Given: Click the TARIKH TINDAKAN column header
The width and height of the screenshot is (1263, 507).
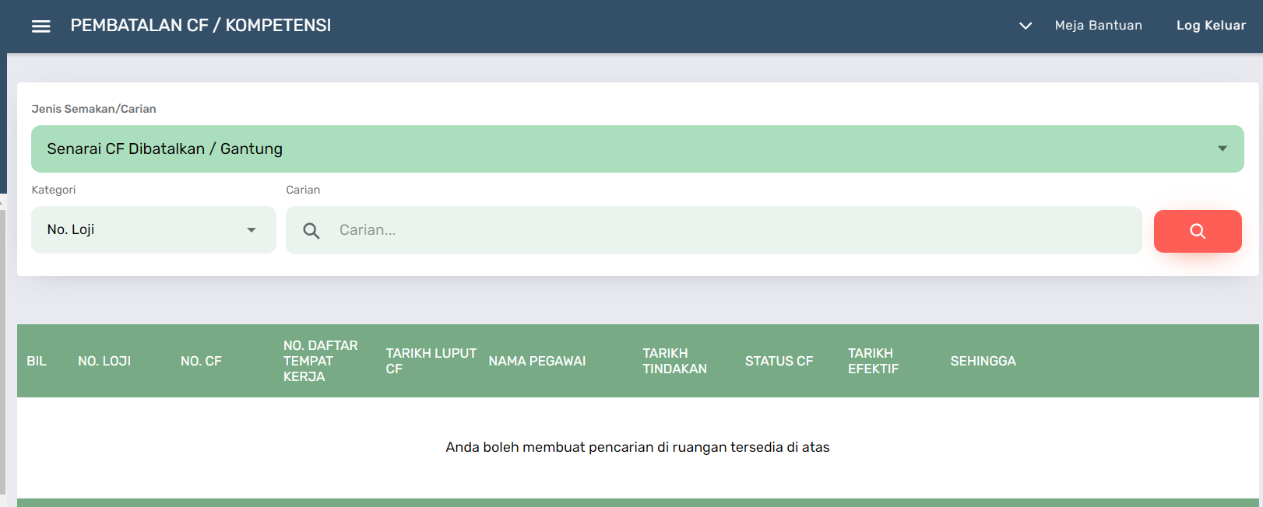Looking at the screenshot, I should 674,361.
